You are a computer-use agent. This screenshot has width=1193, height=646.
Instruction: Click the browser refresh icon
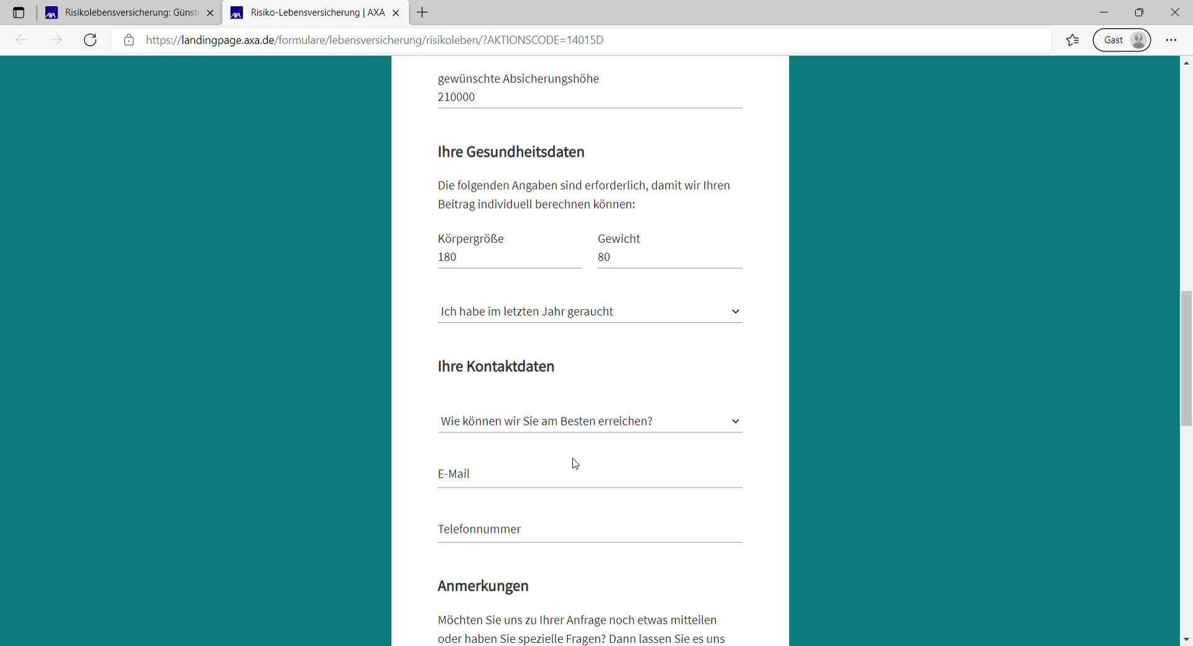coord(90,40)
